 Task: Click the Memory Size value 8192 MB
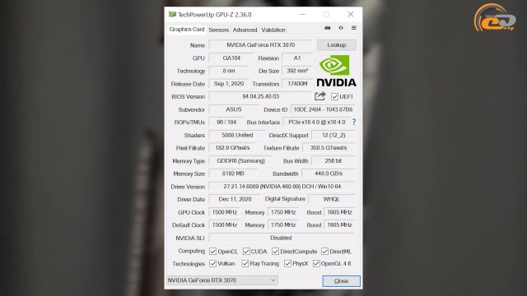click(x=233, y=173)
